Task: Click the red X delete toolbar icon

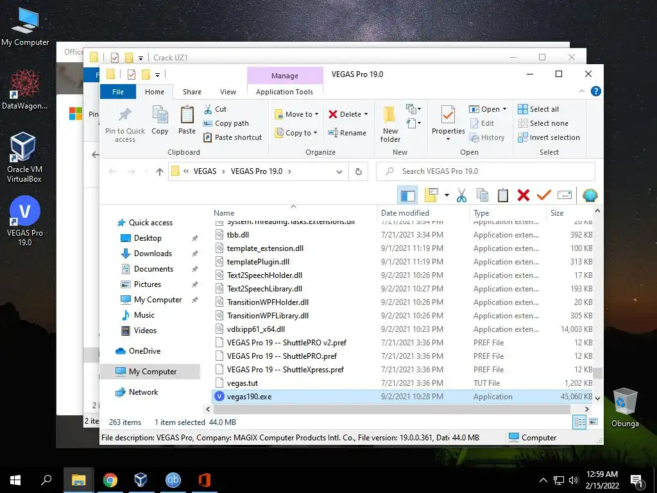Action: [x=524, y=195]
